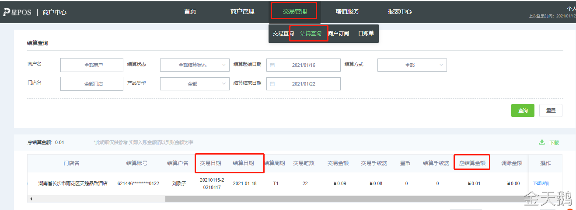Viewport: 576px width, 210px height.
Task: Open the 交易管理 menu
Action: click(294, 11)
